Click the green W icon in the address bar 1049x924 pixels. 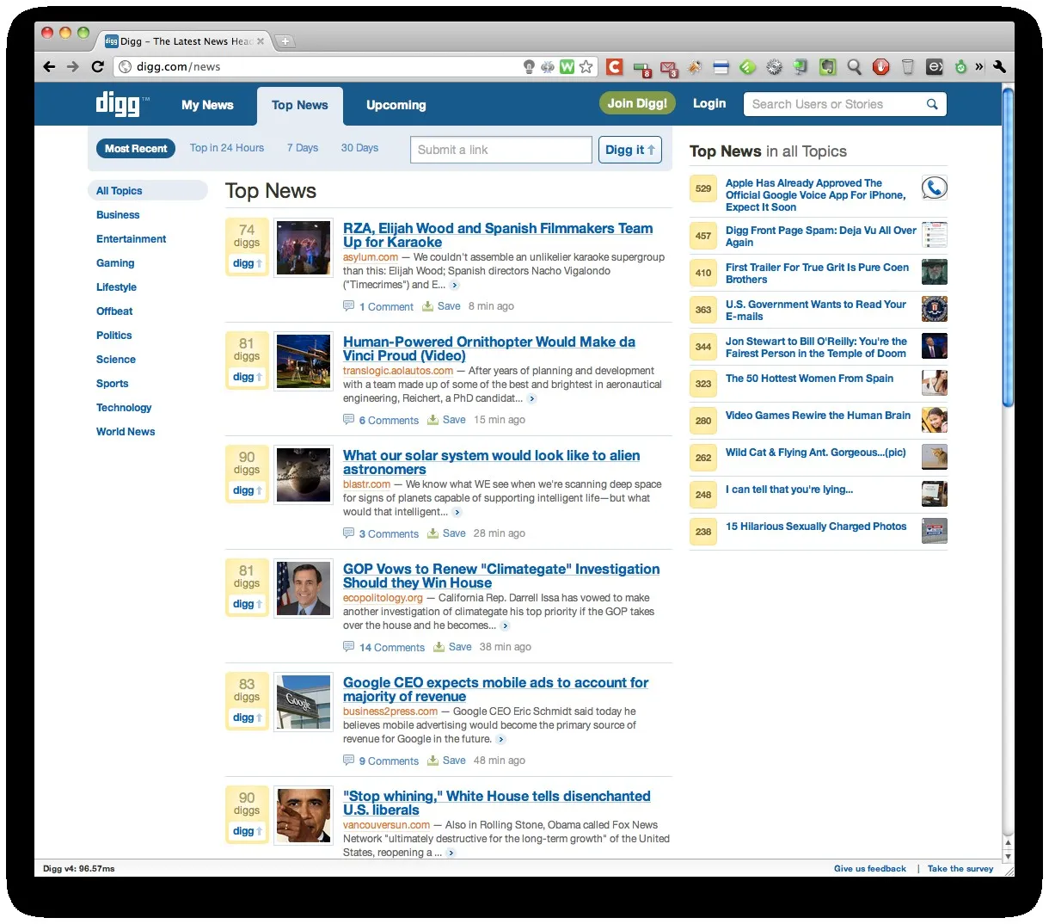pos(567,66)
